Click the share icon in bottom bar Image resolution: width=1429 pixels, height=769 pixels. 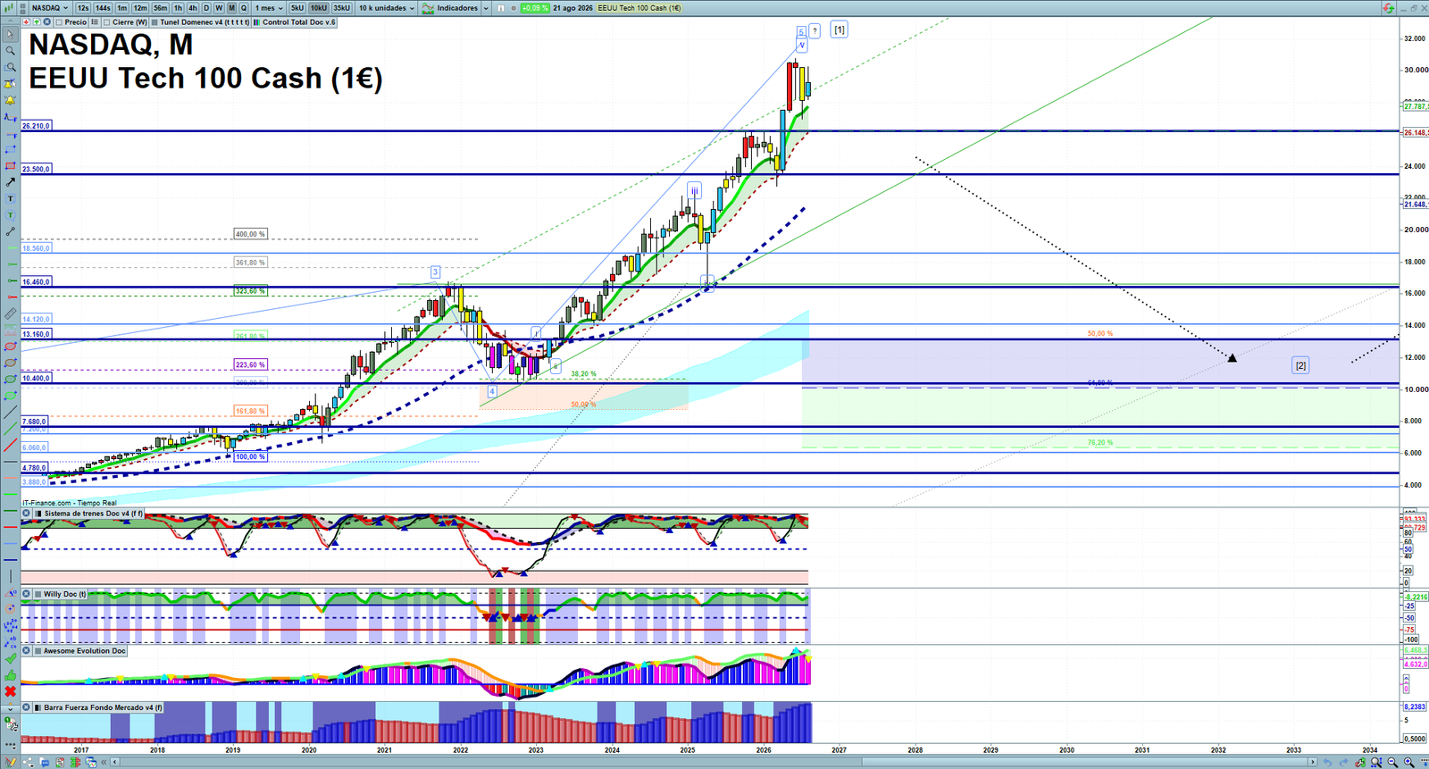click(28, 762)
